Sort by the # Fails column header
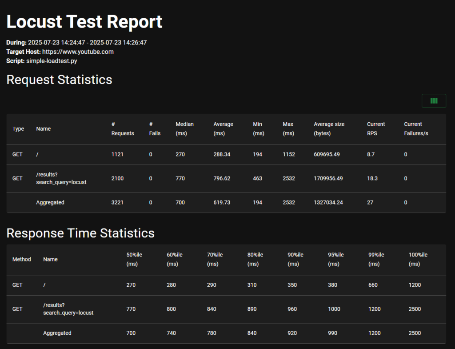The height and width of the screenshot is (349, 455). pyautogui.click(x=155, y=129)
